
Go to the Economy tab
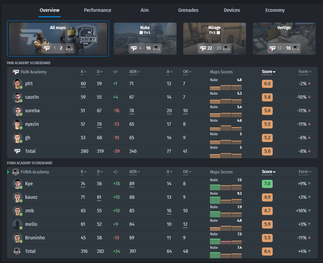point(275,10)
